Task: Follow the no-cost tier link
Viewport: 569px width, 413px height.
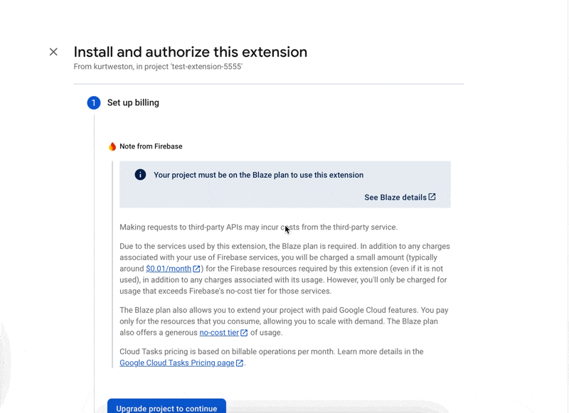Action: 218,333
